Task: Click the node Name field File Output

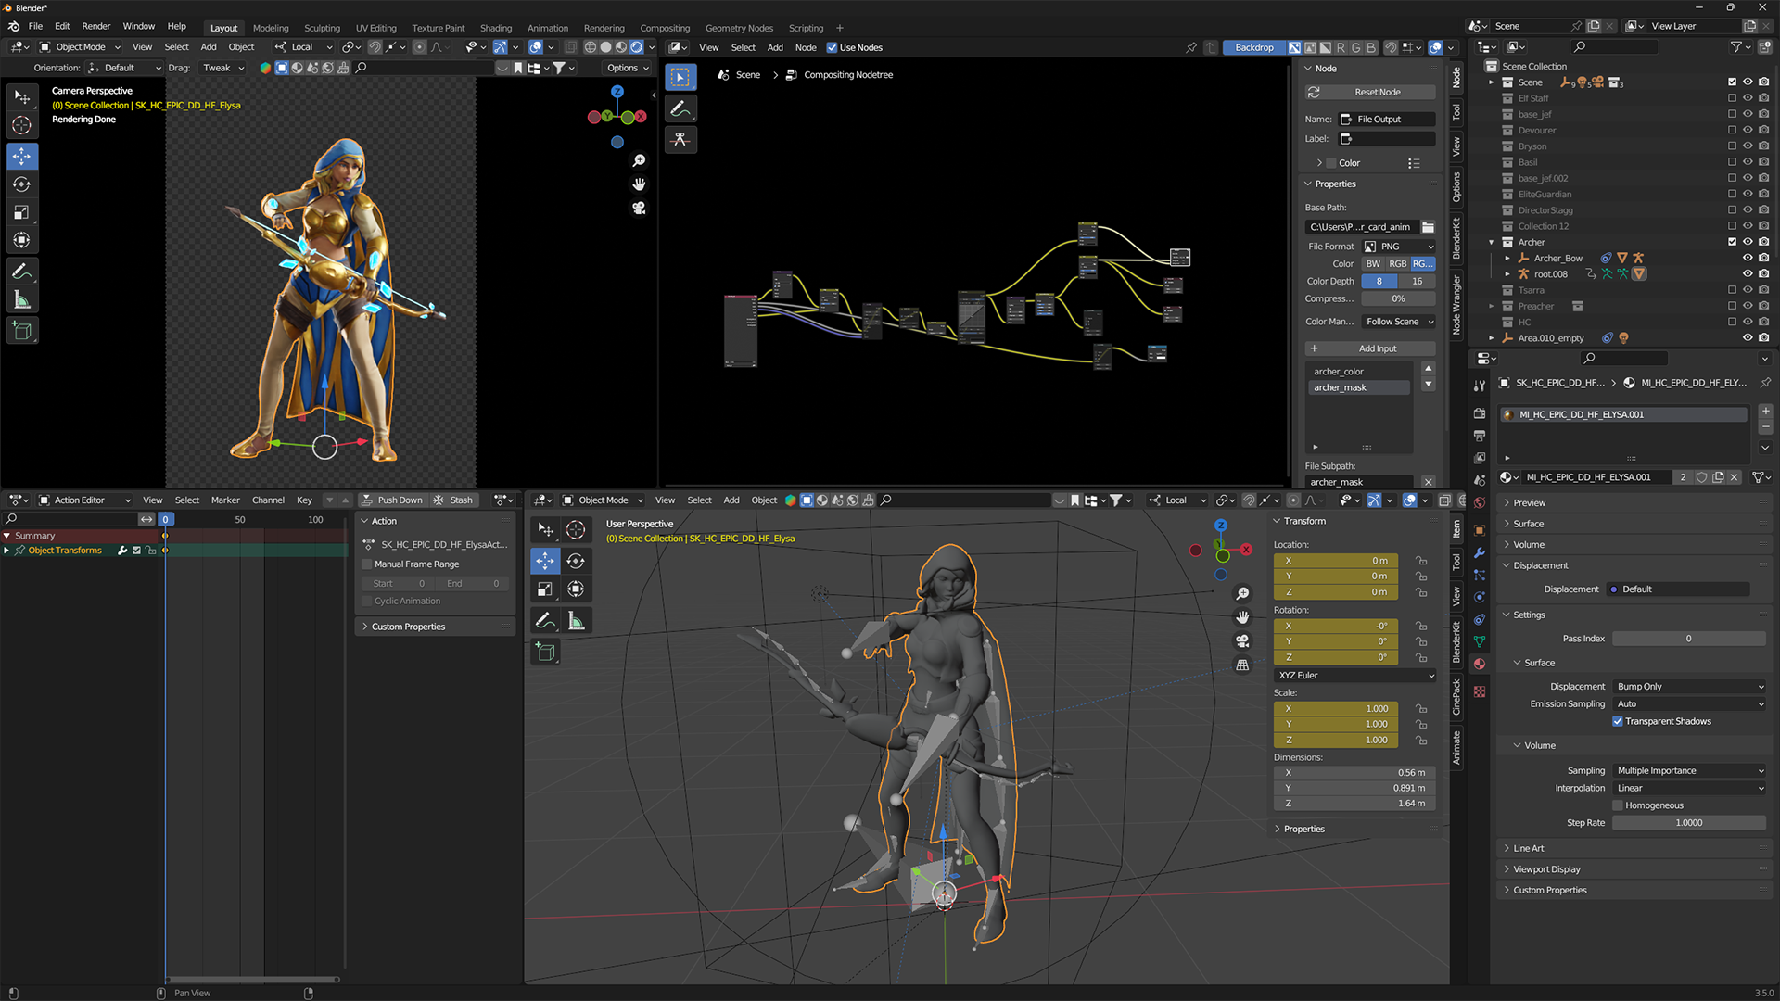Action: [1386, 120]
